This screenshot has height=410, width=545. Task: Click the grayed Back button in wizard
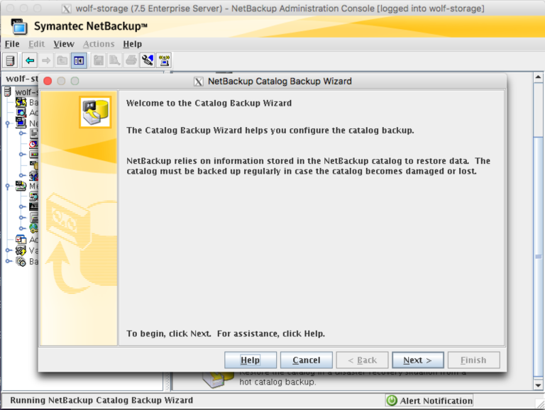tap(362, 360)
